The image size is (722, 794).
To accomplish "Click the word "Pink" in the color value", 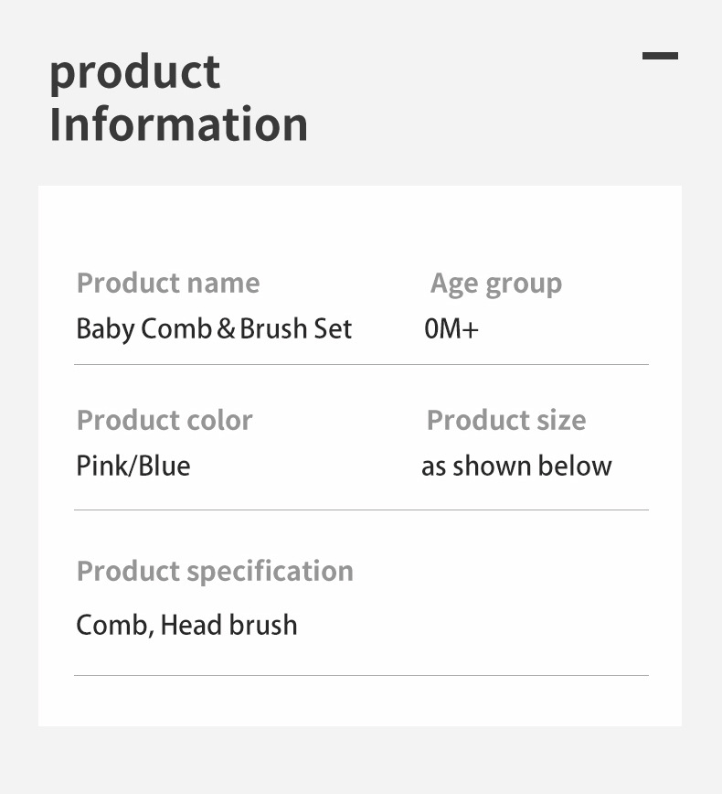I will point(102,466).
